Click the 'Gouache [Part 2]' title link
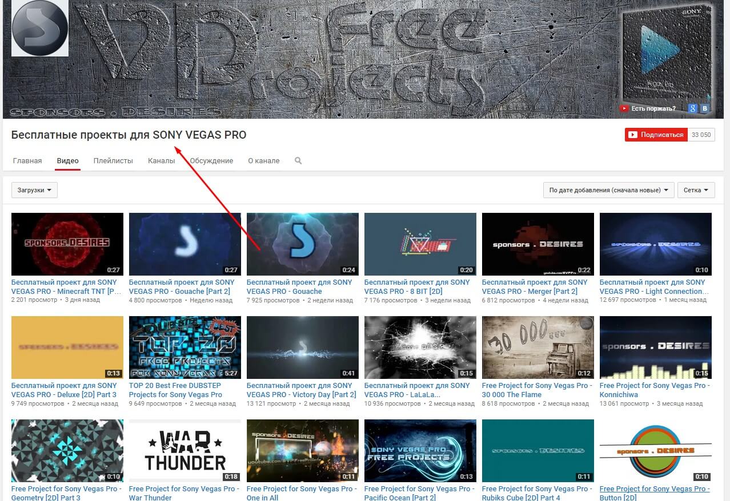730x501 pixels. point(182,286)
